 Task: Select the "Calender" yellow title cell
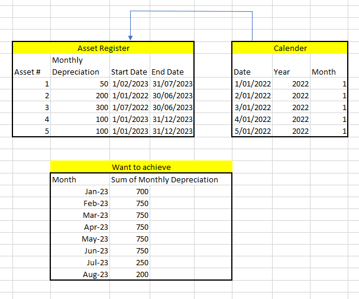tap(290, 48)
